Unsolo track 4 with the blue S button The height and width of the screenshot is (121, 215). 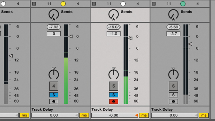[54, 95]
